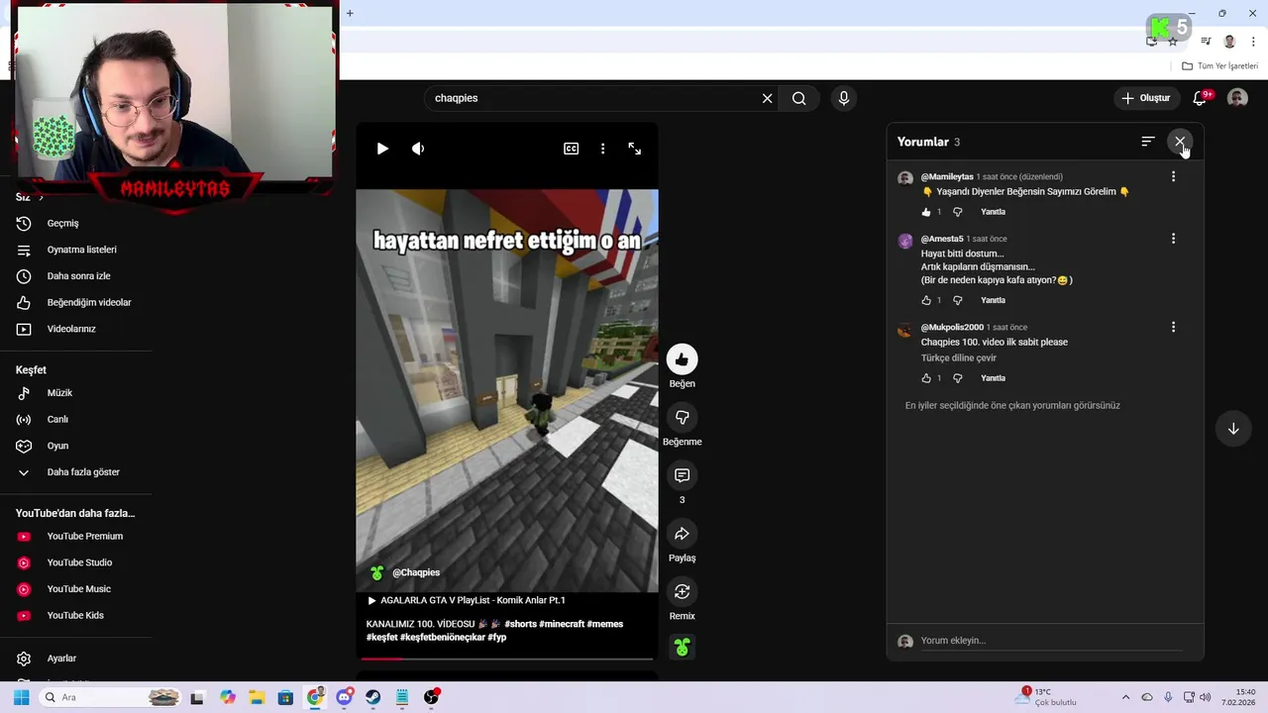Viewport: 1268px width, 713px height.
Task: Mute the video using the speaker icon
Action: coord(418,149)
